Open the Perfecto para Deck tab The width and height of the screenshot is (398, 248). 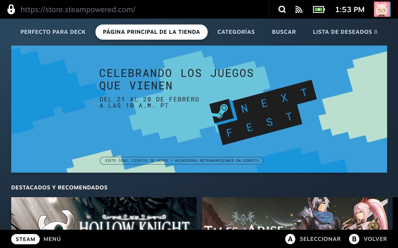[53, 32]
